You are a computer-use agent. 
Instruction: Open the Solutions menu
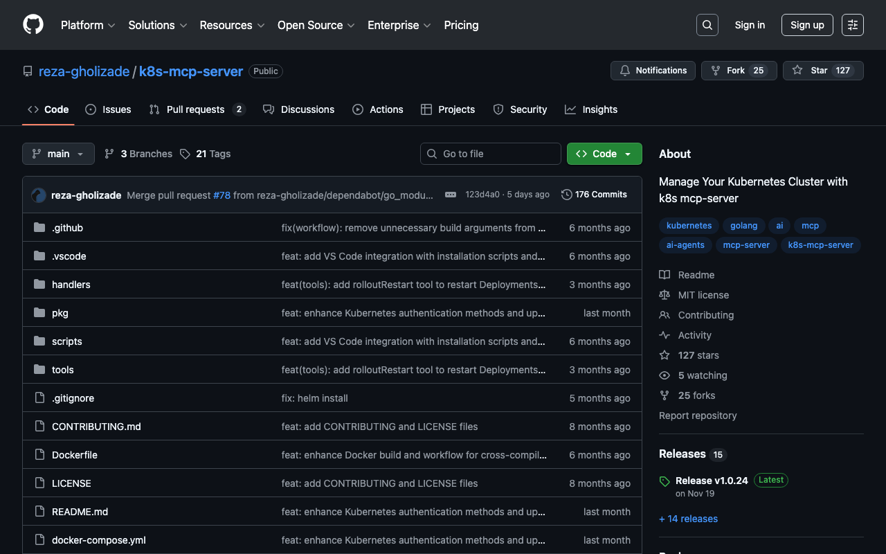[157, 25]
